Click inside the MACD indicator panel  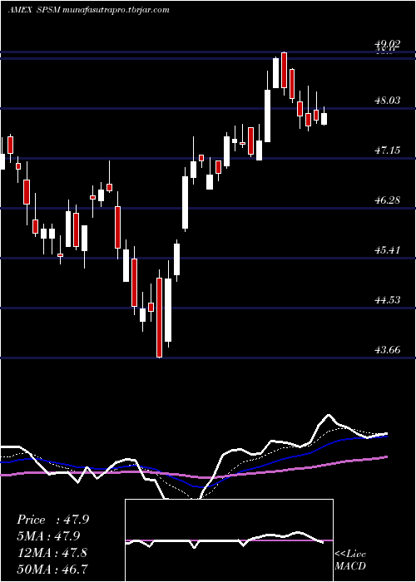[x=229, y=540]
